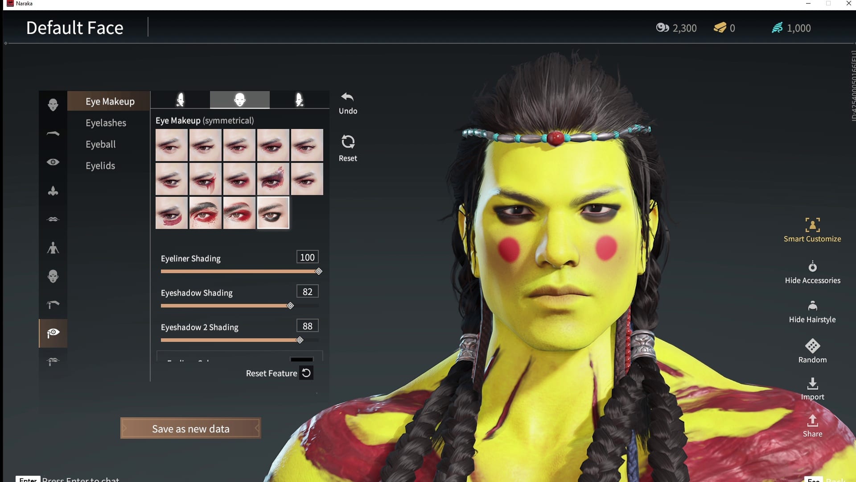Select the skull/death mark icon
This screenshot has width=856, height=482.
pyautogui.click(x=52, y=276)
